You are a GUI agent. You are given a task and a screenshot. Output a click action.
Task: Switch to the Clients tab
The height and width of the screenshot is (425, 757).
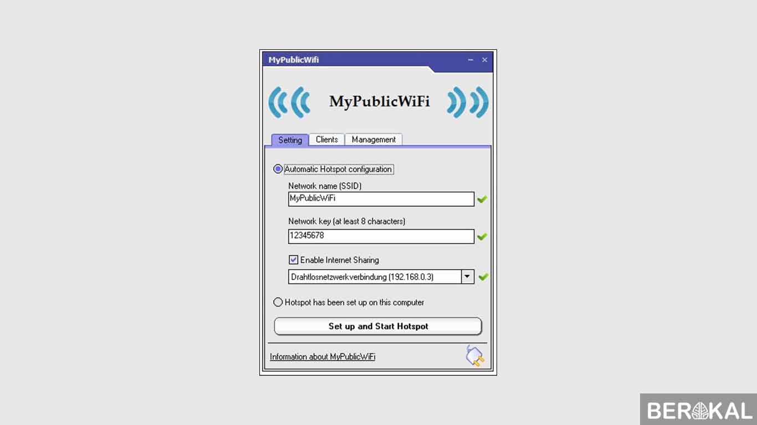click(327, 139)
